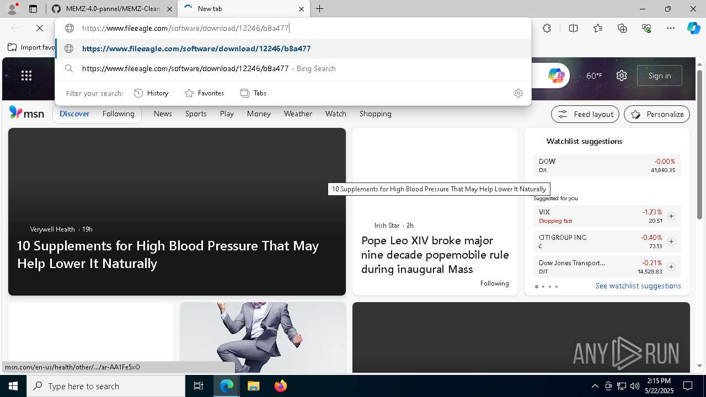Open the Sports section
706x397 pixels.
196,114
